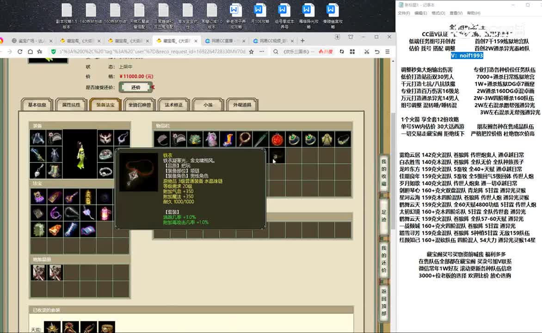Image resolution: width=542 pixels, height=333 pixels.
Task: Click the purple whip treasure icon
Action: click(x=55, y=213)
